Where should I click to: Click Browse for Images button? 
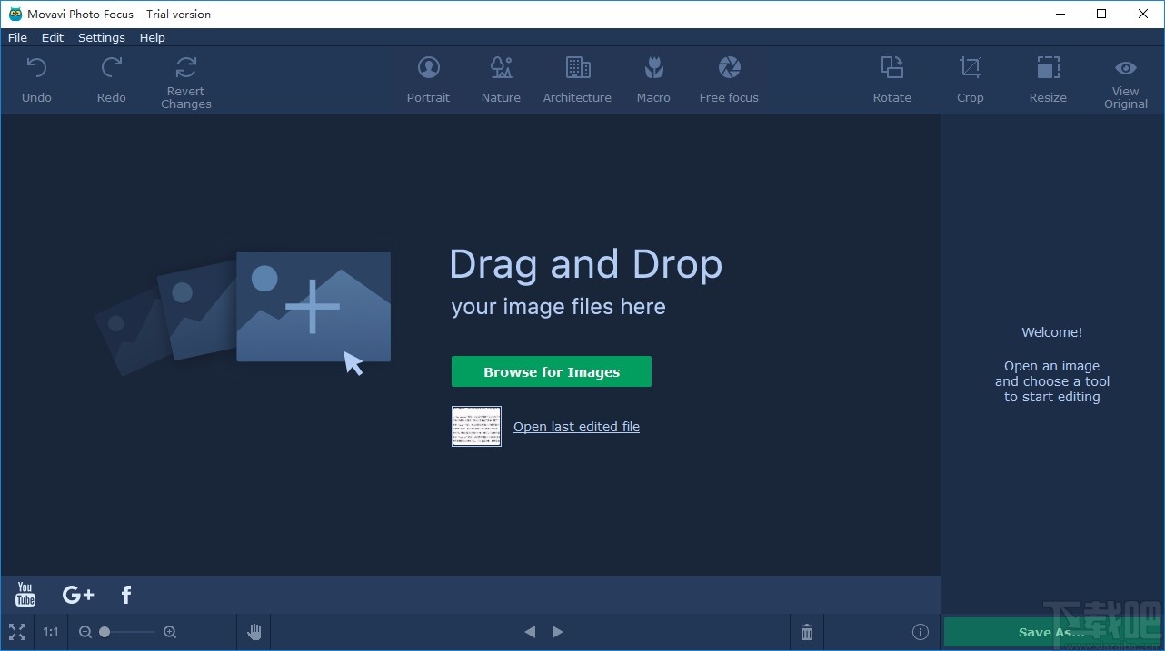pos(552,371)
